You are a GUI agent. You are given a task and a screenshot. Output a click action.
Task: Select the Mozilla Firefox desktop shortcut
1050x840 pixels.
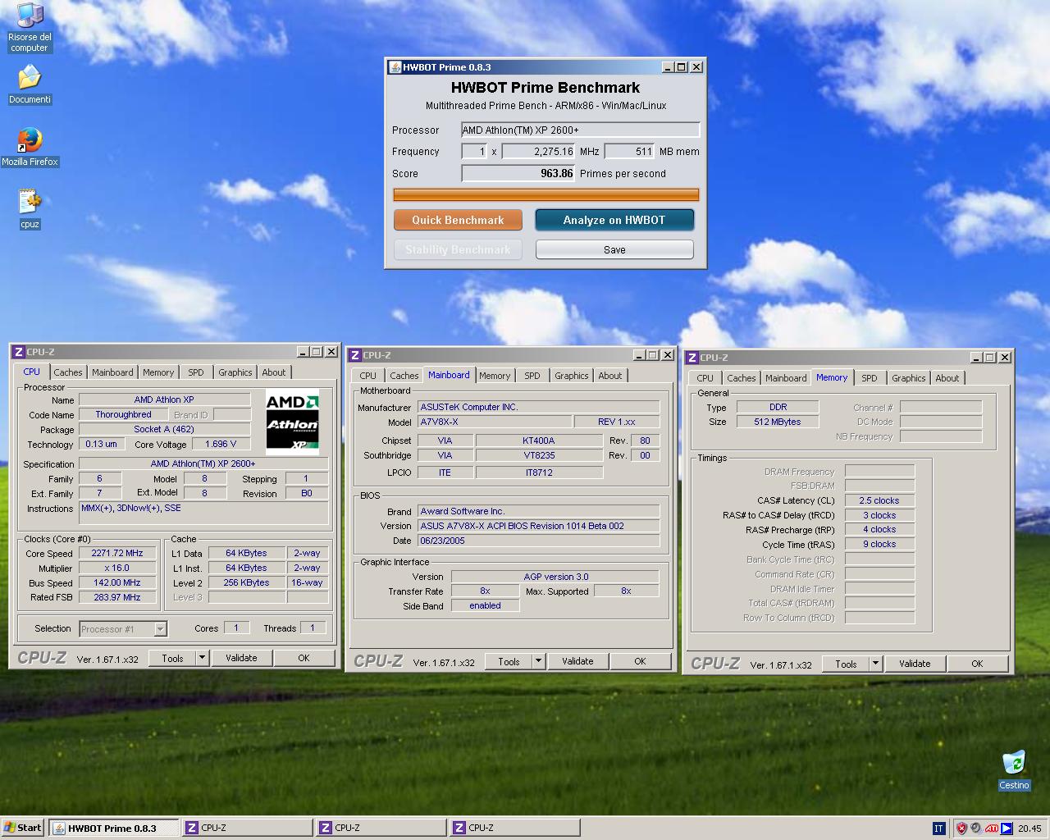pos(30,147)
